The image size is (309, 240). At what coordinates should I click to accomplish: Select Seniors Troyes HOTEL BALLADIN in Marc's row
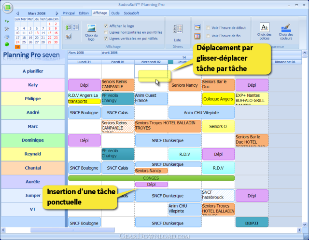click(x=168, y=126)
